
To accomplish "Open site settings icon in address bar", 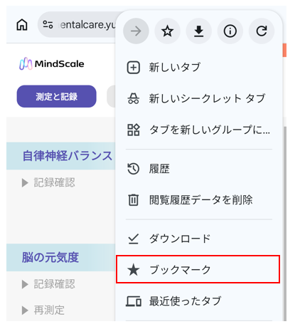I will click(x=48, y=24).
